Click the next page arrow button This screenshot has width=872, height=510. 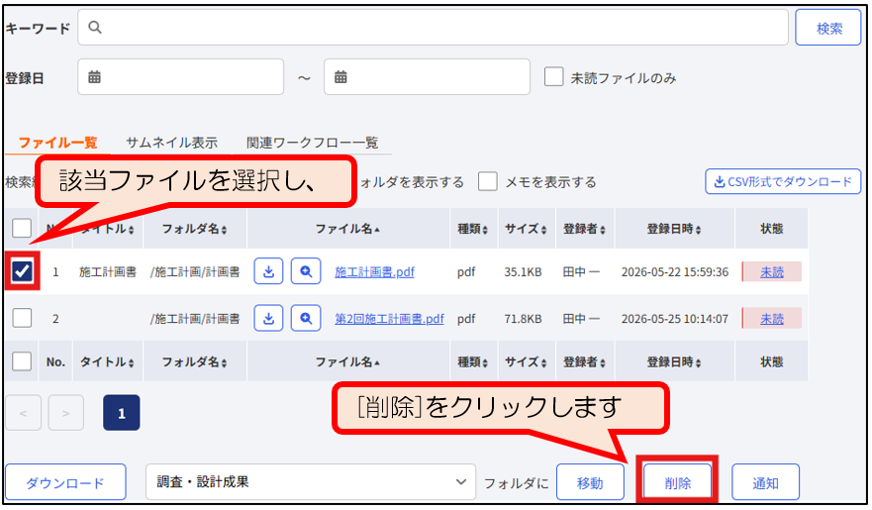[x=66, y=413]
